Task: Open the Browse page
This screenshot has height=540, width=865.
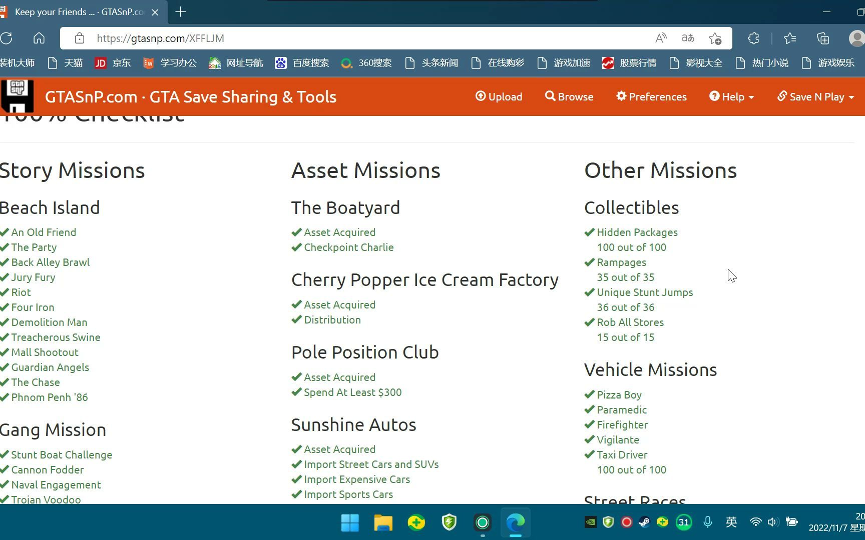Action: [x=569, y=96]
